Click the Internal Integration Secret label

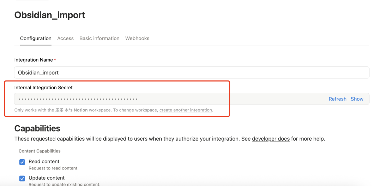pos(43,88)
